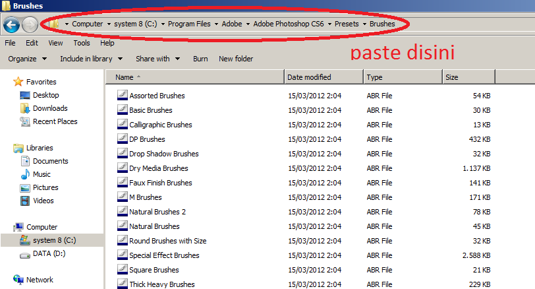Sort by the Name column header
This screenshot has width=535, height=289.
195,77
